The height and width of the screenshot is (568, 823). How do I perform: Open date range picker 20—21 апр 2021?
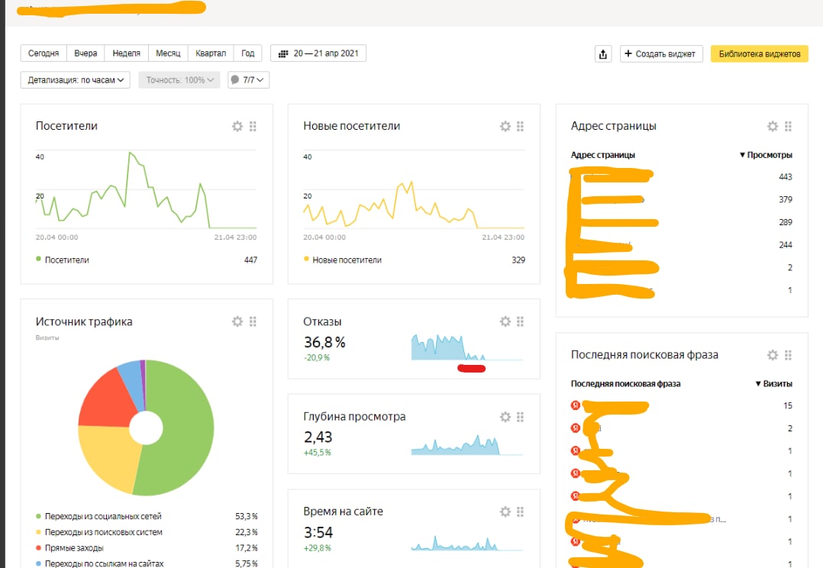[x=318, y=53]
